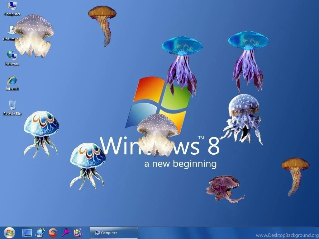This screenshot has height=239, width=319.
Task: Switch to the Computer window via taskbar
Action: click(x=114, y=232)
